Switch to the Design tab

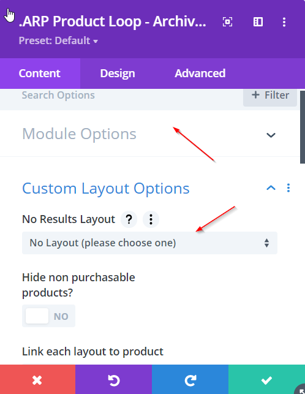(x=118, y=74)
